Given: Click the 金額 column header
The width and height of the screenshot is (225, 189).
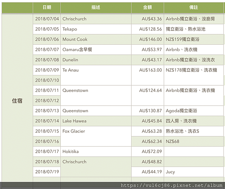Looking at the screenshot, I should coord(148,8).
